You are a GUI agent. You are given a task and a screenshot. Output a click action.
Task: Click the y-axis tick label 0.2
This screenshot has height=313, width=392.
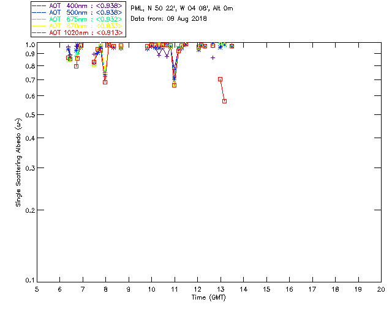pyautogui.click(x=30, y=210)
